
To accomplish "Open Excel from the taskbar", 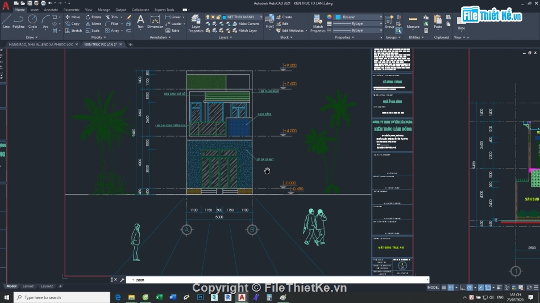I will [159, 297].
